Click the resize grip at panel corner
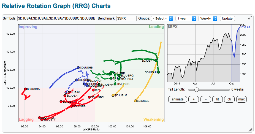The height and width of the screenshot is (134, 255). (x=250, y=129)
